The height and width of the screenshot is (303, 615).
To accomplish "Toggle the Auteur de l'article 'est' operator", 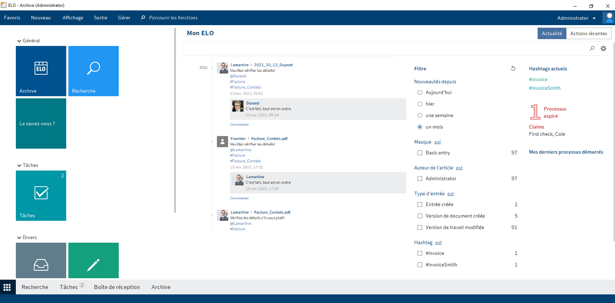I will coord(459,168).
